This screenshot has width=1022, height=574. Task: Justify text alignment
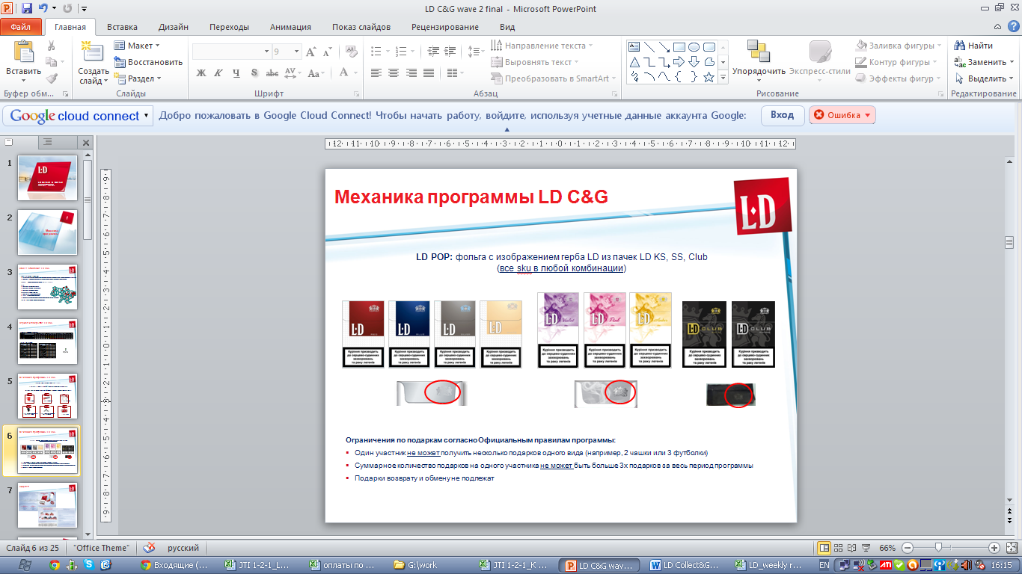click(429, 73)
